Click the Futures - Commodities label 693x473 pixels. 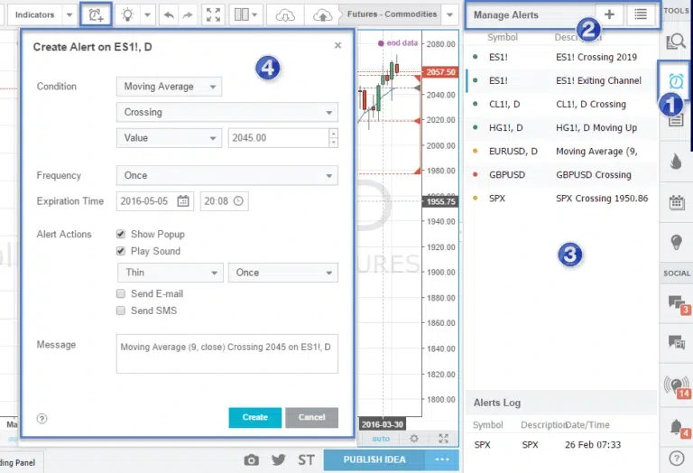click(x=392, y=14)
